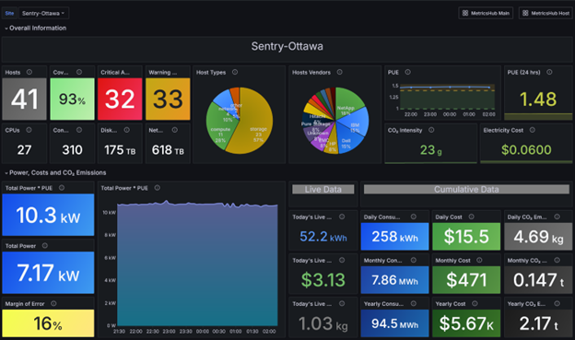This screenshot has height=340, width=575.
Task: Click the $5.67K Yearly Cost tile
Action: (x=466, y=323)
